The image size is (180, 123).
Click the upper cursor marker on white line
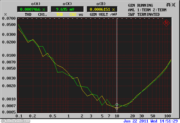click(x=117, y=105)
